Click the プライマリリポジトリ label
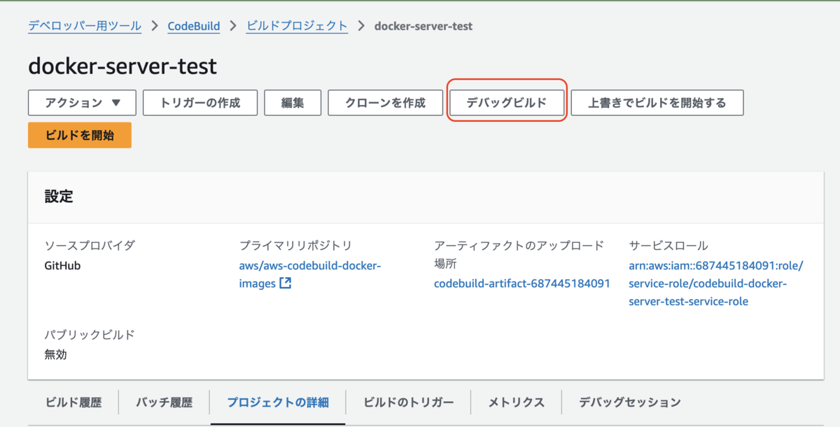 (x=295, y=246)
